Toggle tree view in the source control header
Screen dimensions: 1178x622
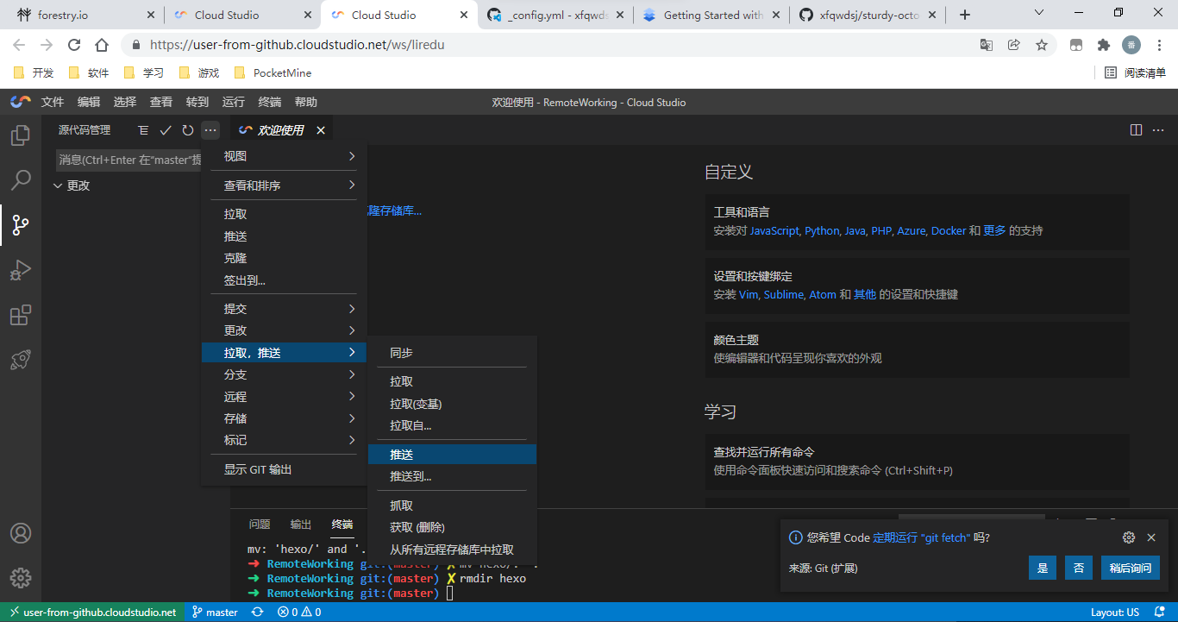coord(143,130)
